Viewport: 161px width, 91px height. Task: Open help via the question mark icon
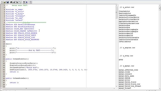tap(30, 2)
